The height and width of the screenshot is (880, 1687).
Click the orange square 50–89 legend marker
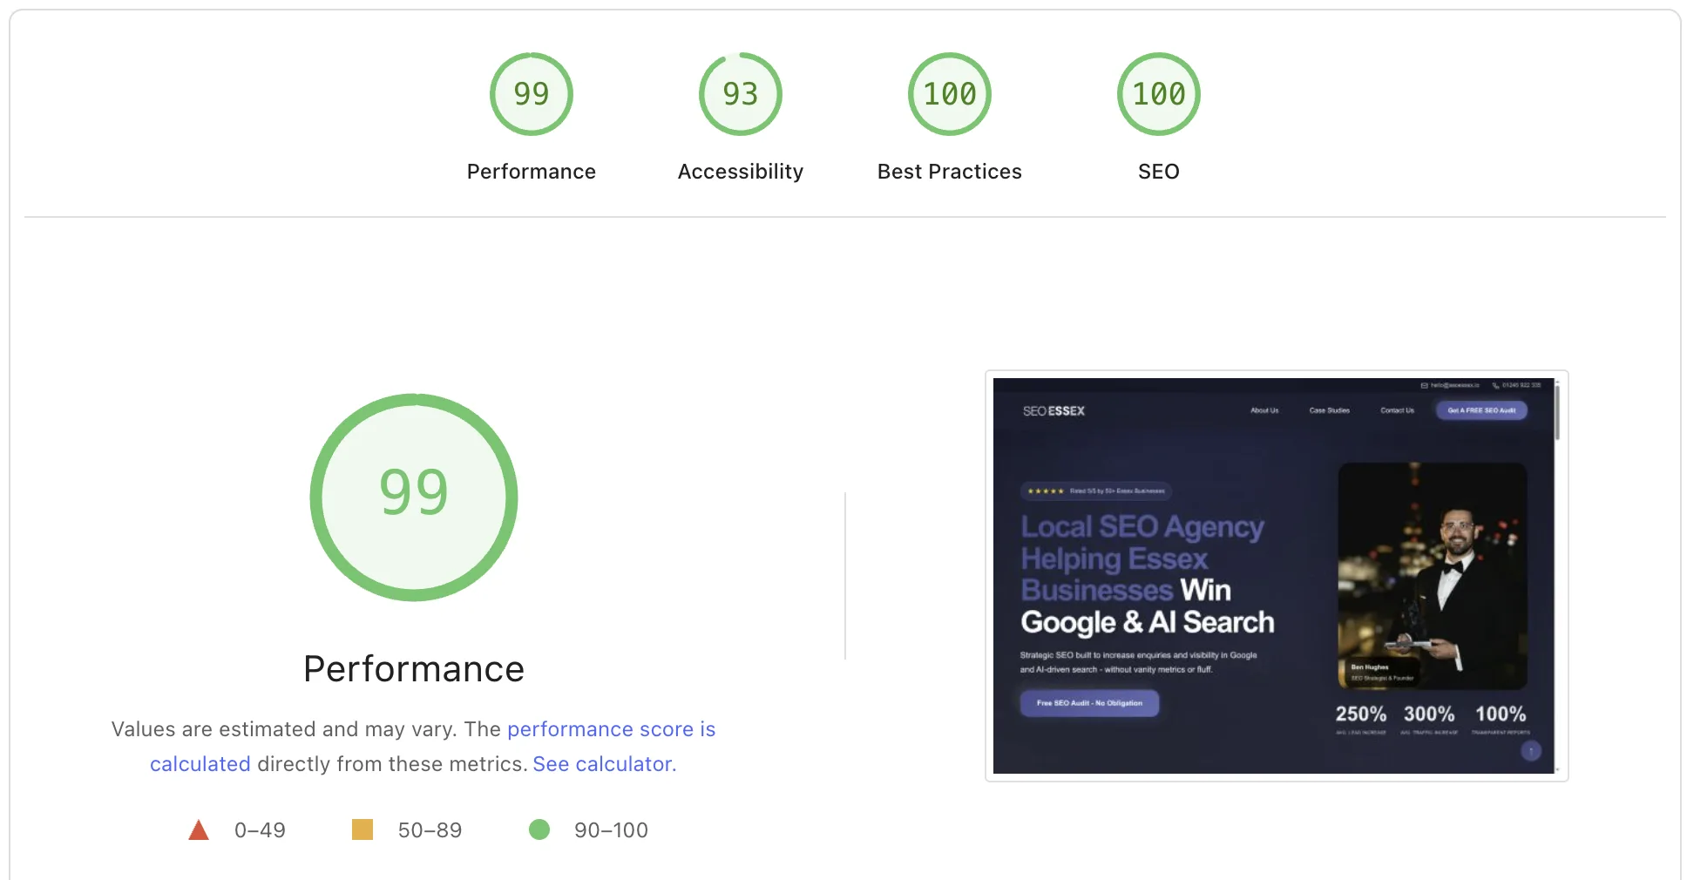pos(362,829)
